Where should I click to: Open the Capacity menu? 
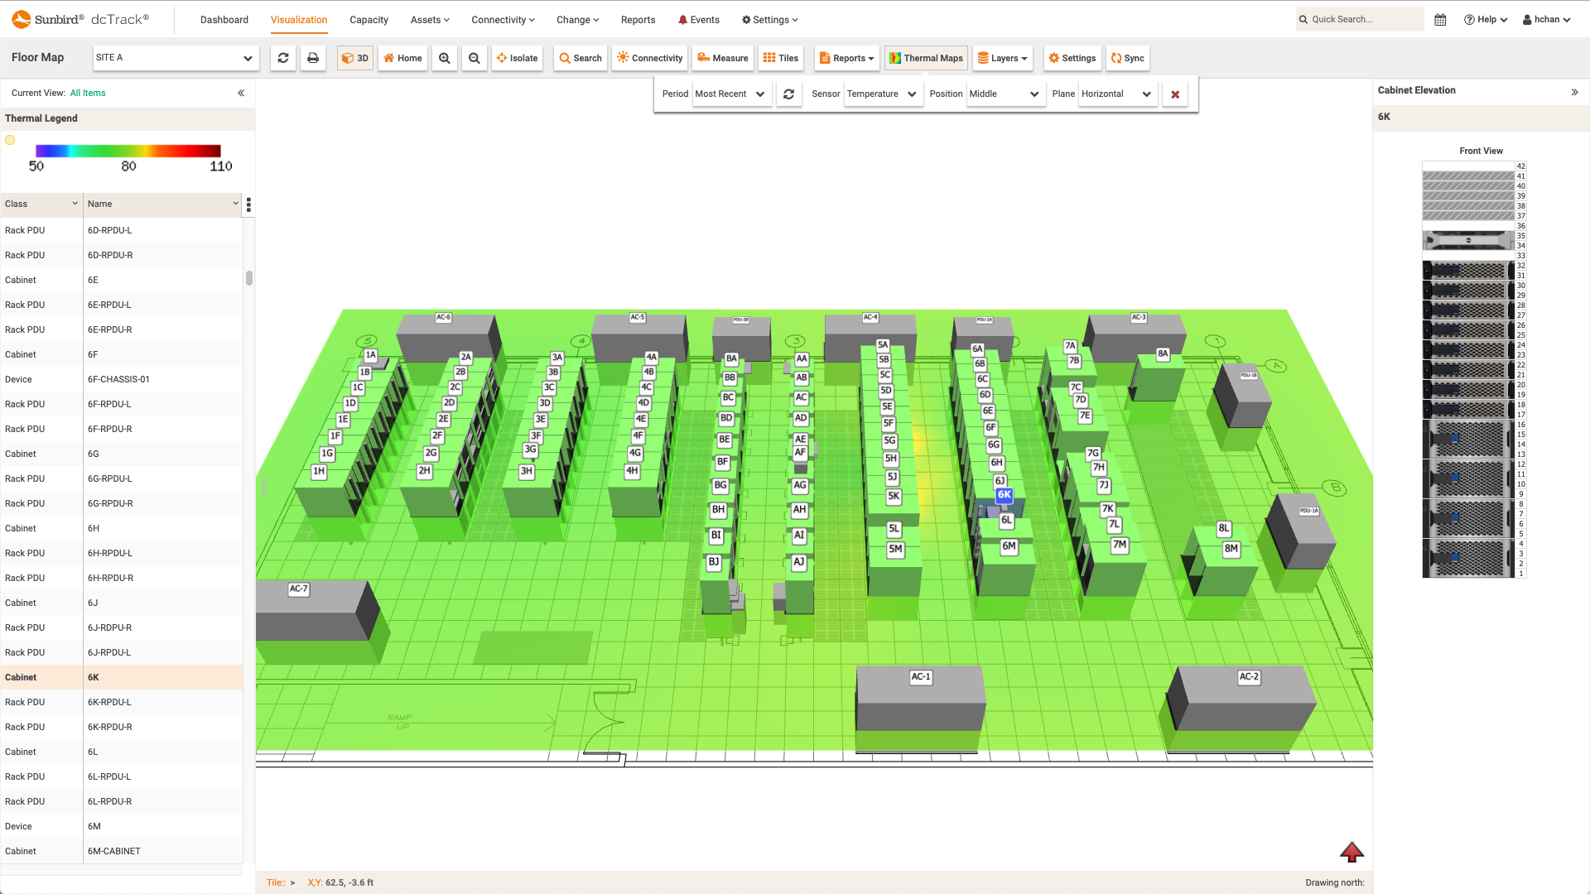[369, 19]
